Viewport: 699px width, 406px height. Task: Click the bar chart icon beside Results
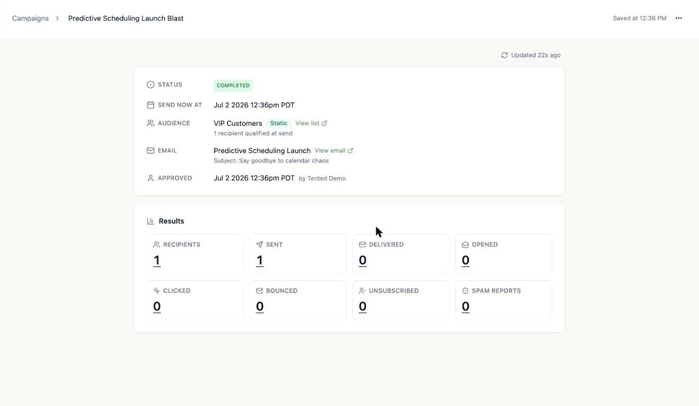151,221
